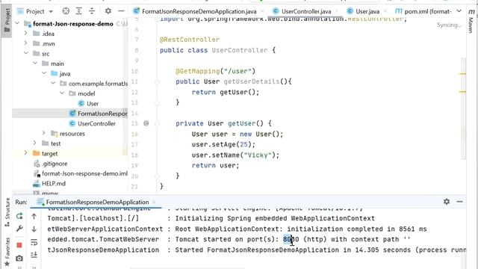Expand the test folder
Screen dimensions: 478x269
[35, 143]
